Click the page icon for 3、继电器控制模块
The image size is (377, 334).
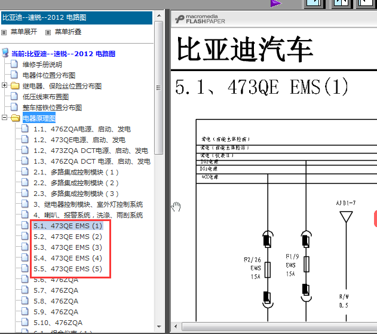(x=25, y=204)
